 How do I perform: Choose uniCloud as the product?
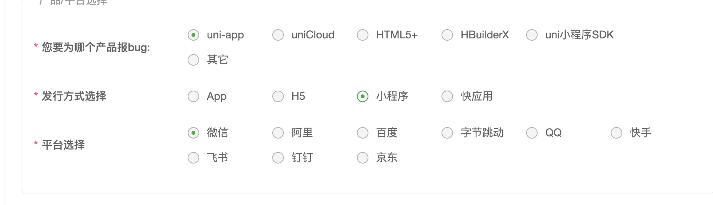tap(278, 35)
